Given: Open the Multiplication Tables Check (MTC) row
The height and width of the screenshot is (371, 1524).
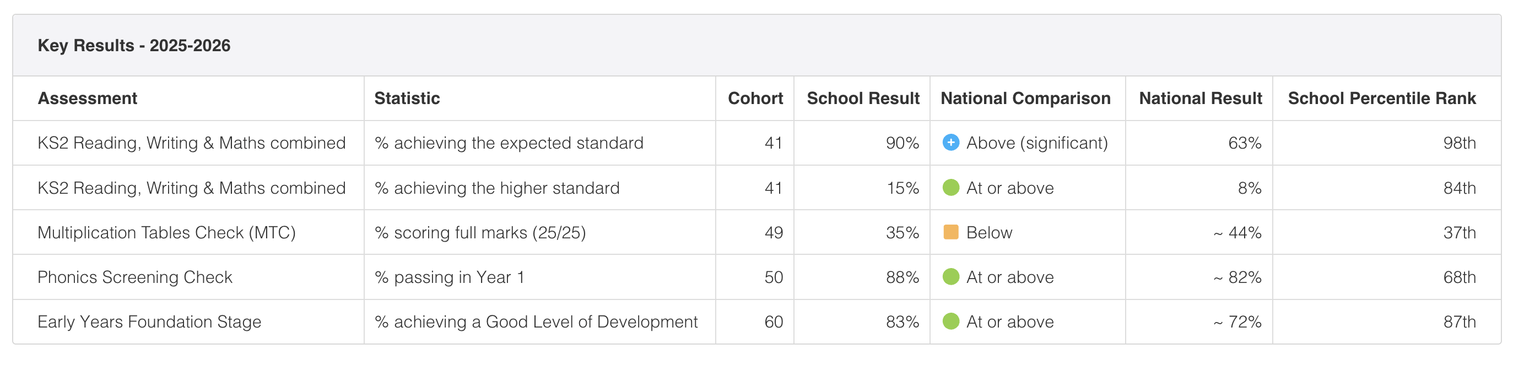Looking at the screenshot, I should coord(756,232).
